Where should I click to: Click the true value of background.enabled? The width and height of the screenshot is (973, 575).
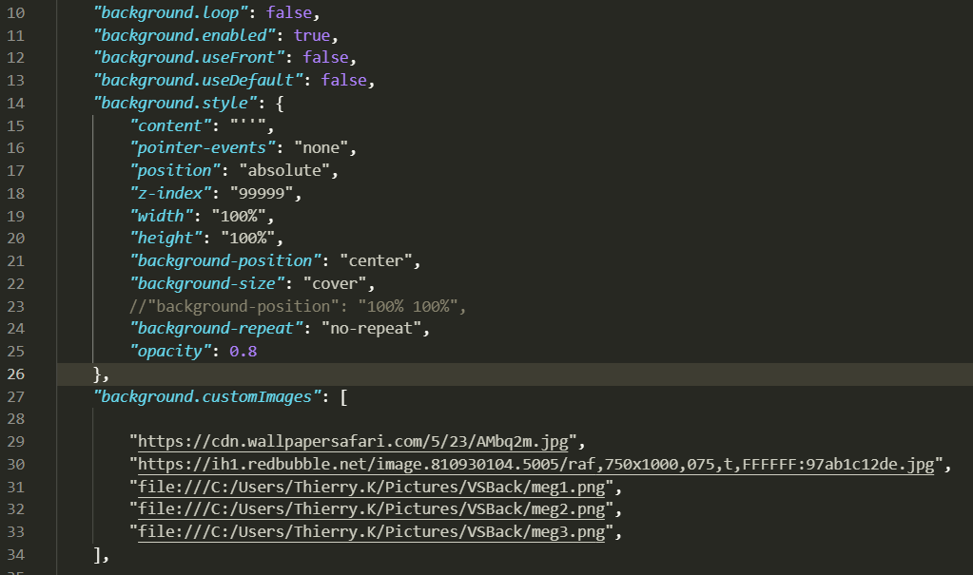[x=312, y=35]
